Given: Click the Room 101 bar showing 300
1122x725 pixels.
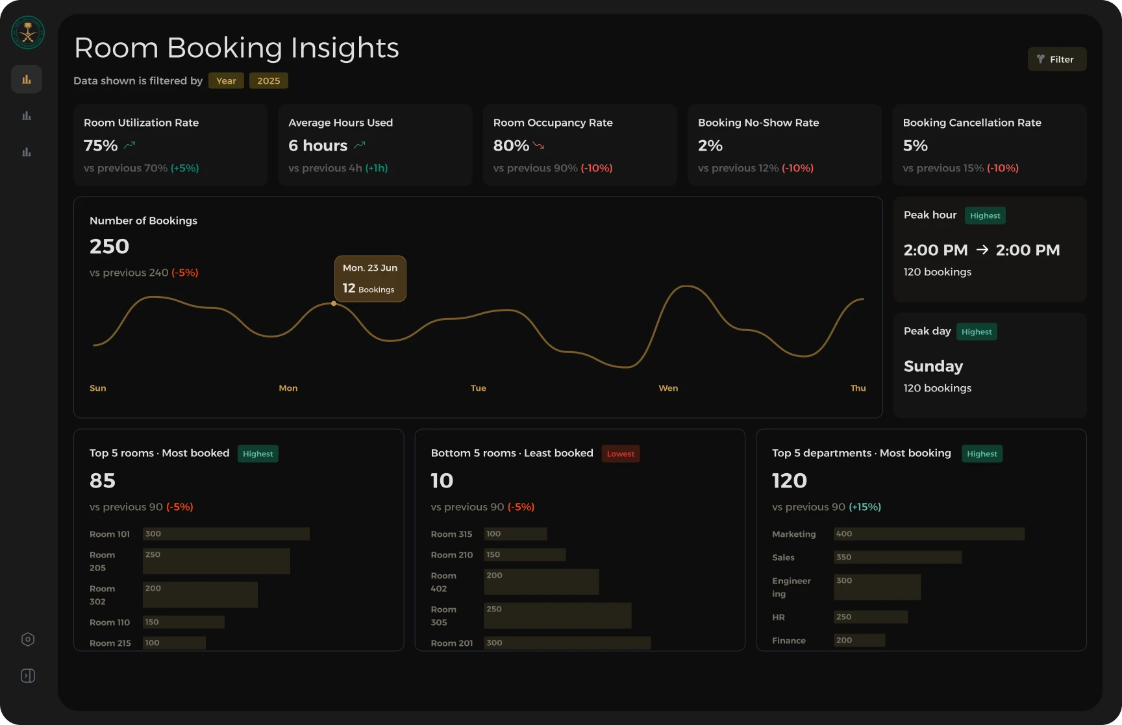Looking at the screenshot, I should (226, 534).
